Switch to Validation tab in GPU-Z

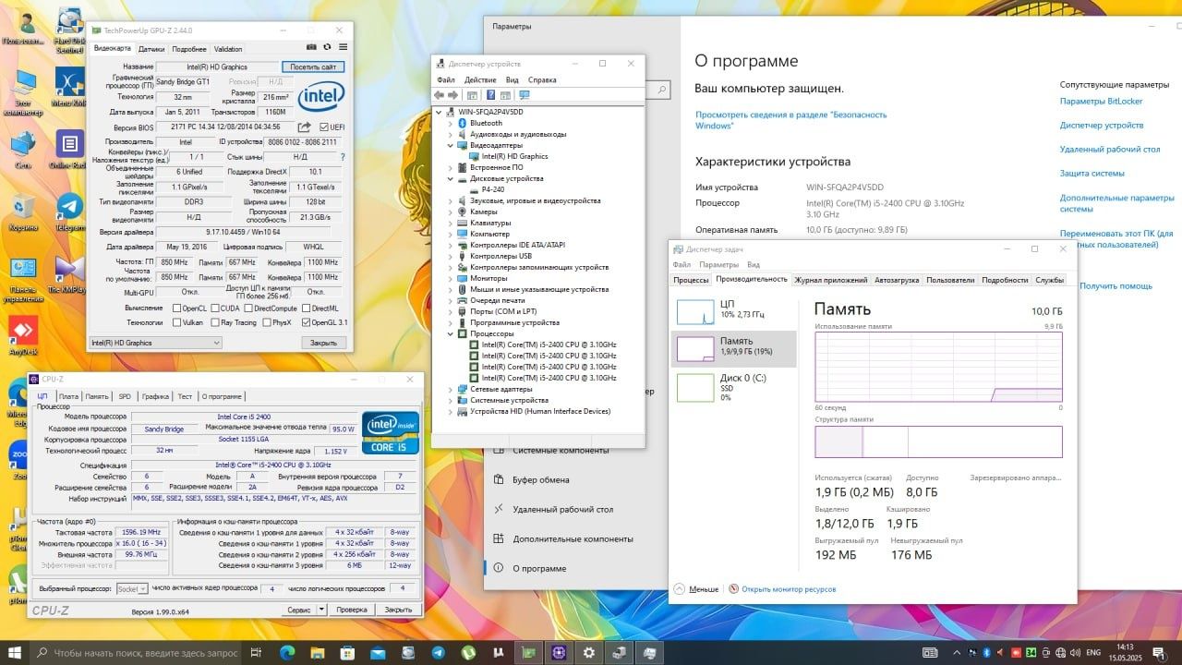pos(228,49)
